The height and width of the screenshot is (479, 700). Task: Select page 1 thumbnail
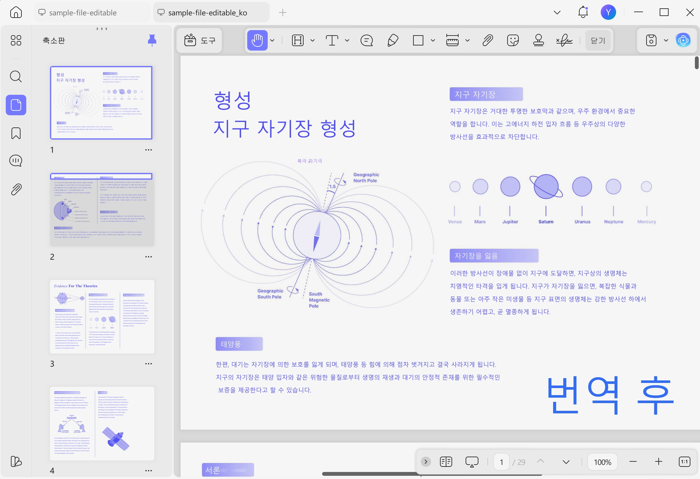click(101, 103)
